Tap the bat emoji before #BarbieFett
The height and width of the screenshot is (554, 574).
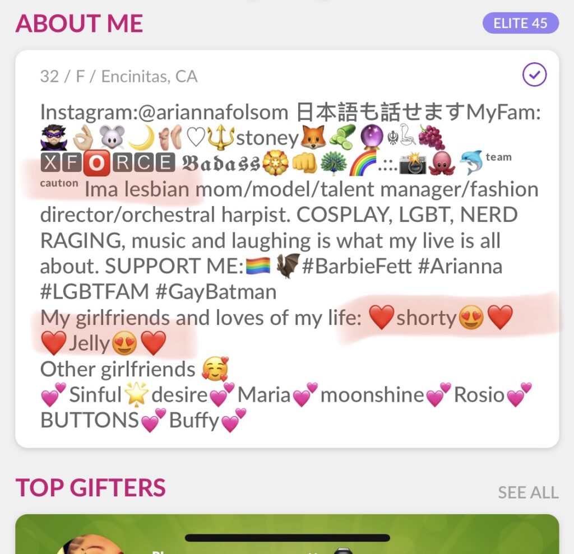pyautogui.click(x=288, y=266)
